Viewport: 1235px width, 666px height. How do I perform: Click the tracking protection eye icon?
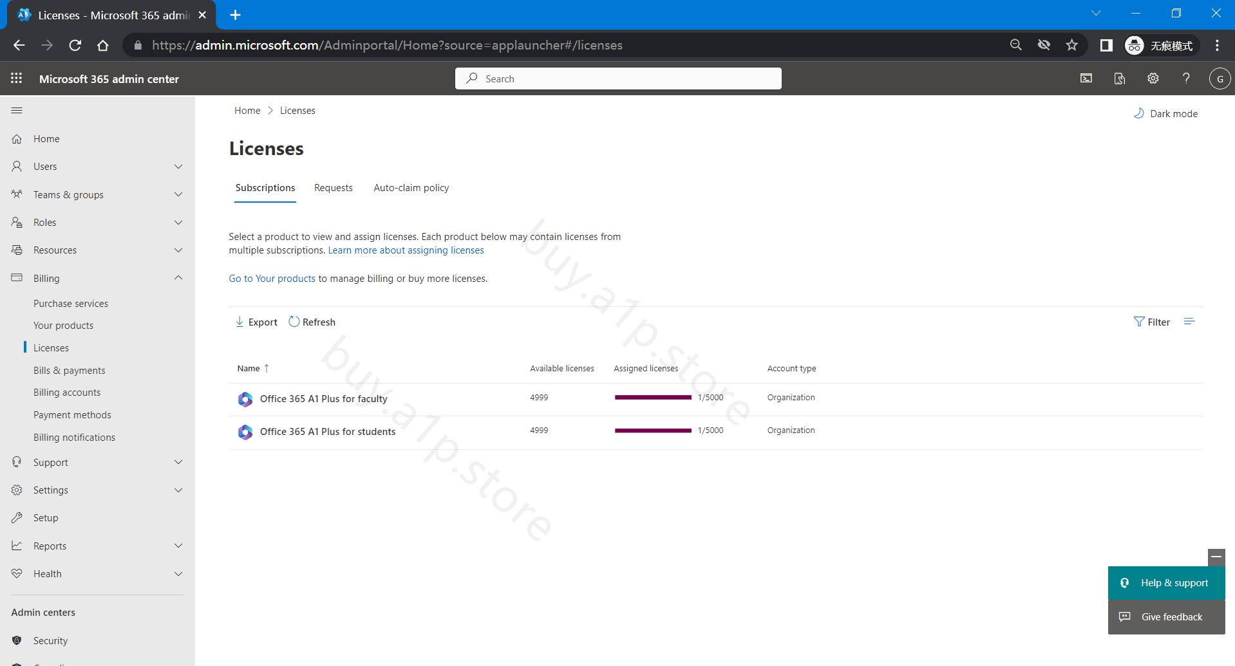click(x=1044, y=45)
